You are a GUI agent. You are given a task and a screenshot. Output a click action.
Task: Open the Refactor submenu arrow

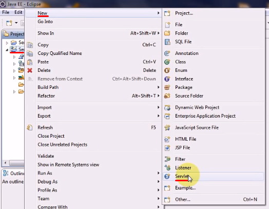point(159,96)
